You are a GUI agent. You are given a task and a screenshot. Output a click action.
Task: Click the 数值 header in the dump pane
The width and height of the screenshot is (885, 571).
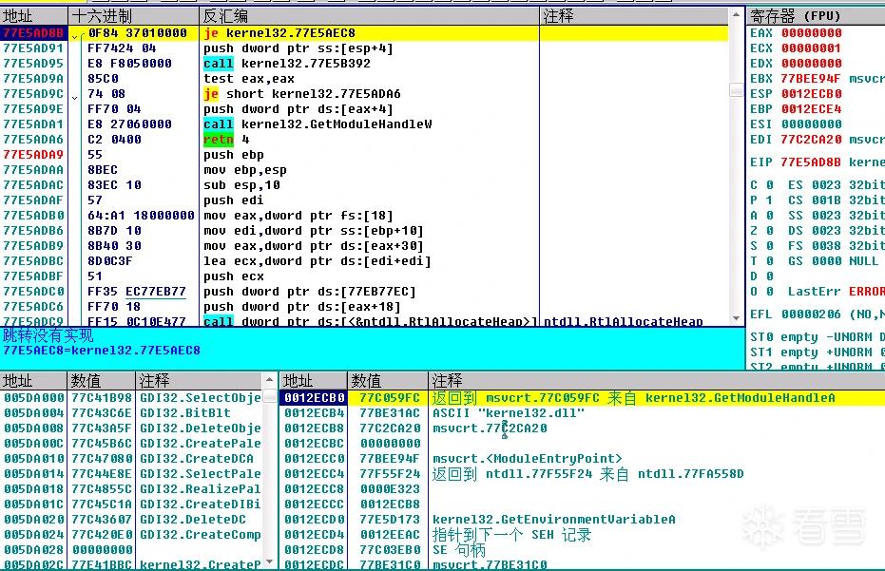[x=102, y=380]
